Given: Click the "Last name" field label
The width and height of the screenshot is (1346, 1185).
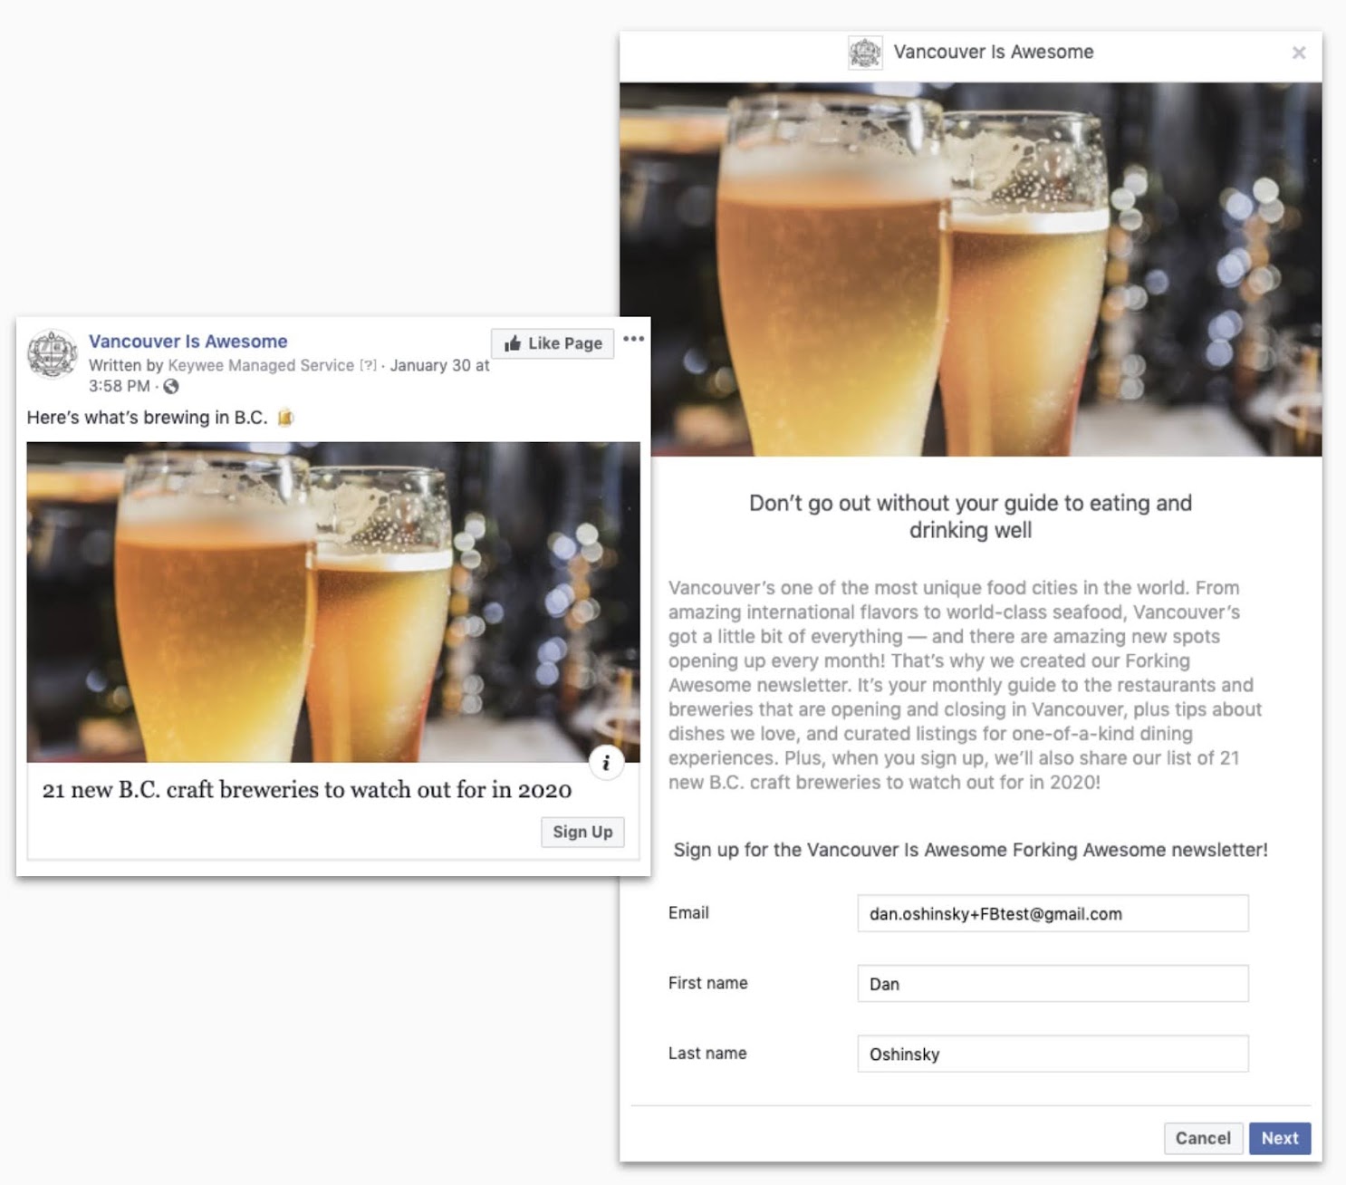Looking at the screenshot, I should [x=707, y=1054].
